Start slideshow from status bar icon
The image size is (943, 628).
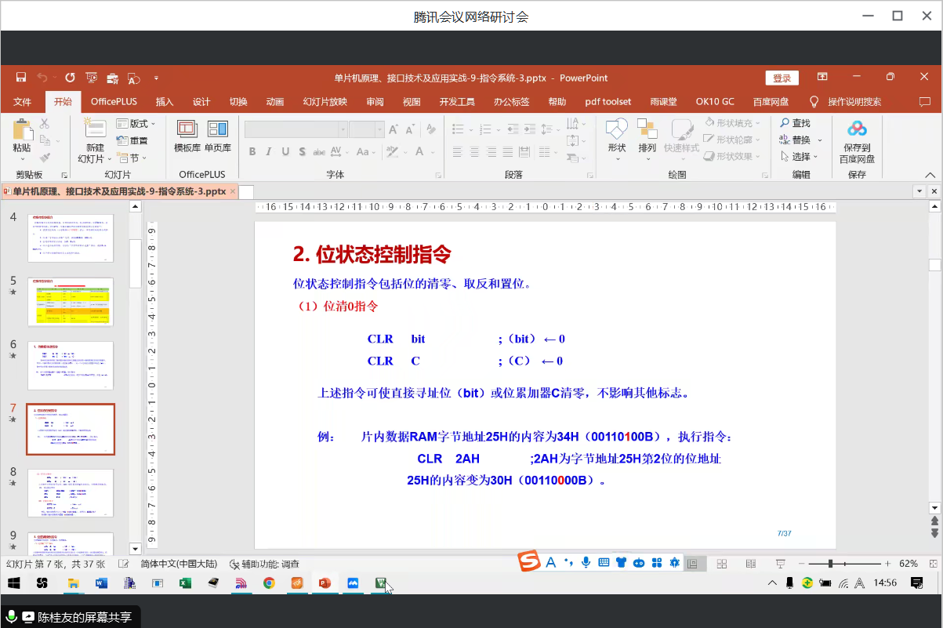[x=780, y=564]
